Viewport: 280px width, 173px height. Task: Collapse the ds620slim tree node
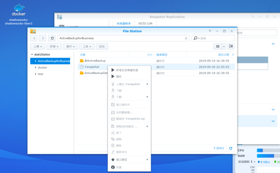[32, 55]
